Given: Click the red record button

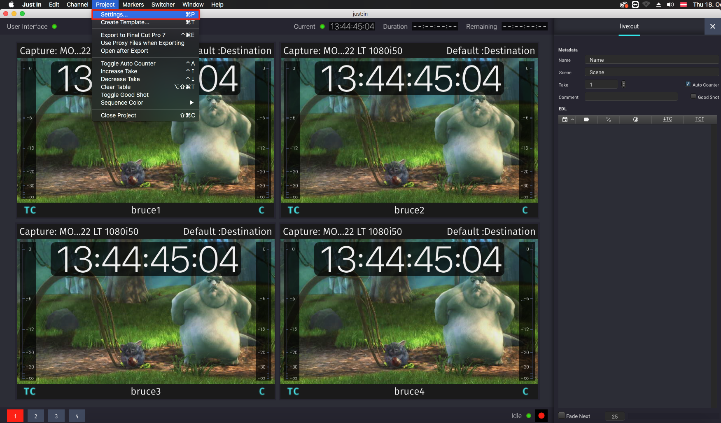Looking at the screenshot, I should tap(541, 416).
